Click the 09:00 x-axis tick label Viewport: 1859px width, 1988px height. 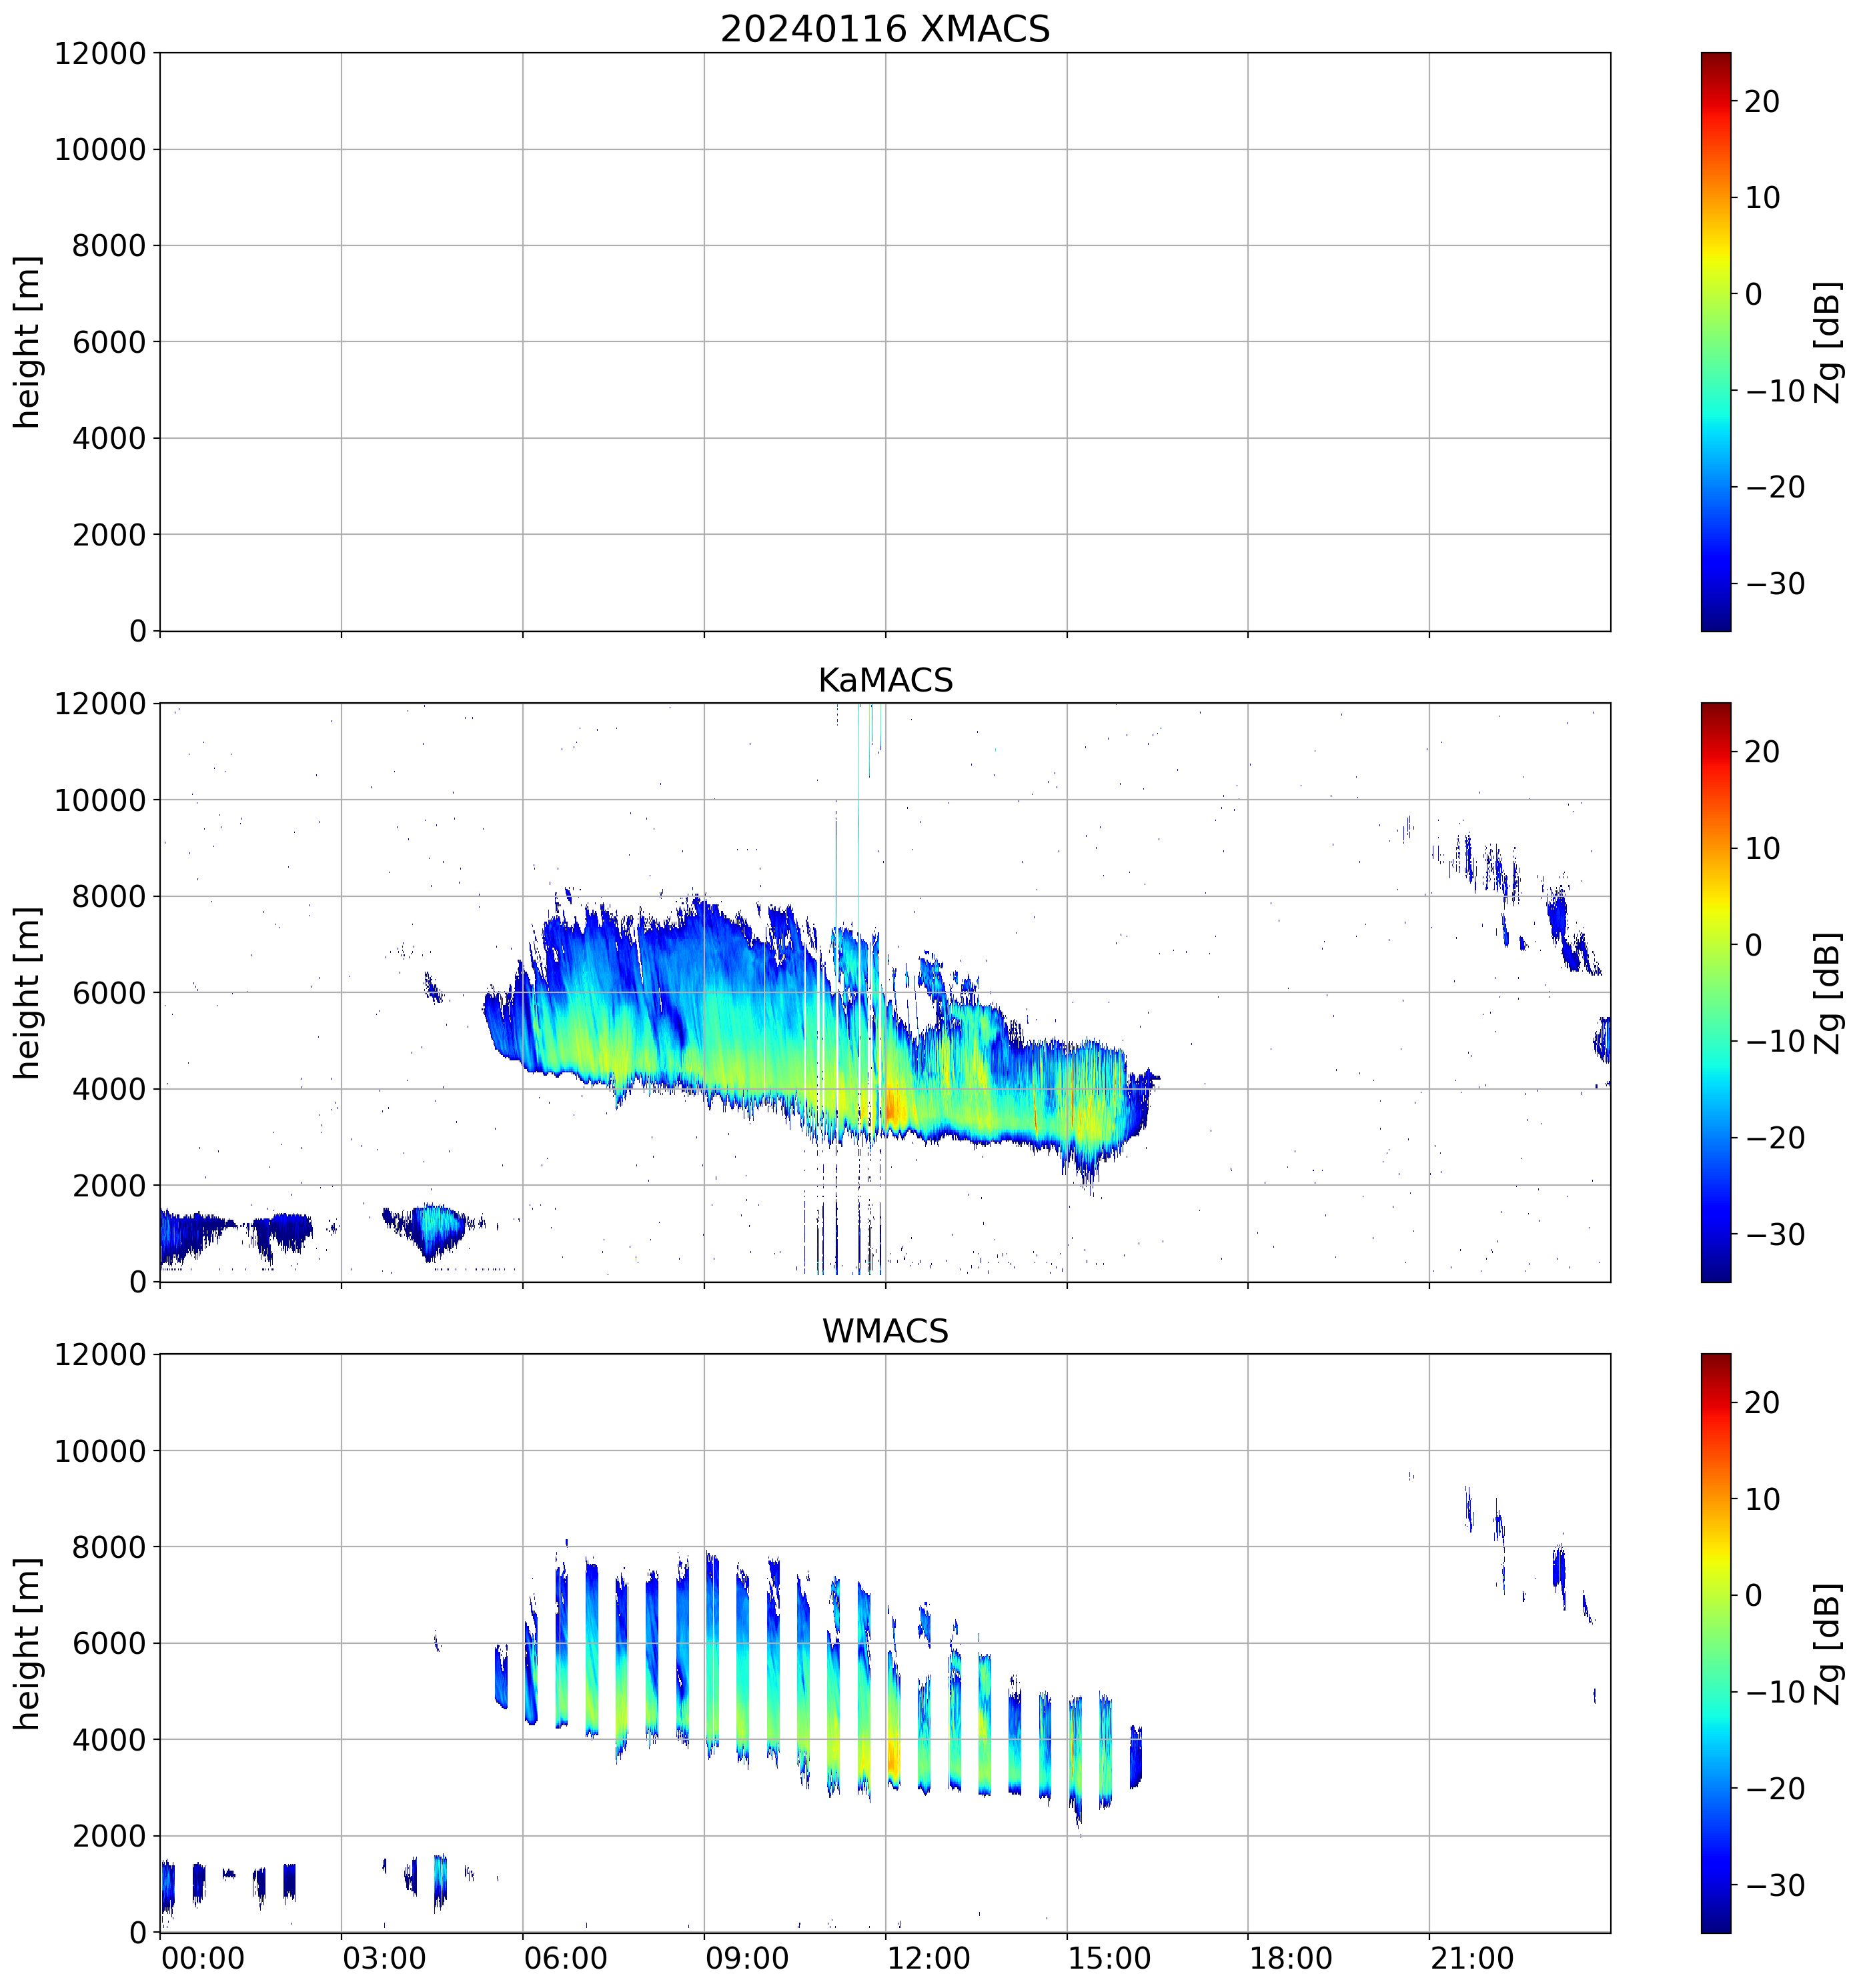747,1958
